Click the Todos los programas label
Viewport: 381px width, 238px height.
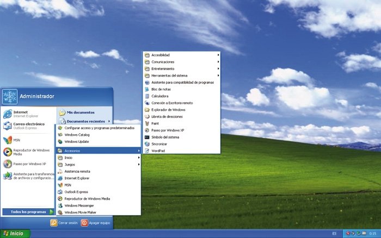(28, 212)
